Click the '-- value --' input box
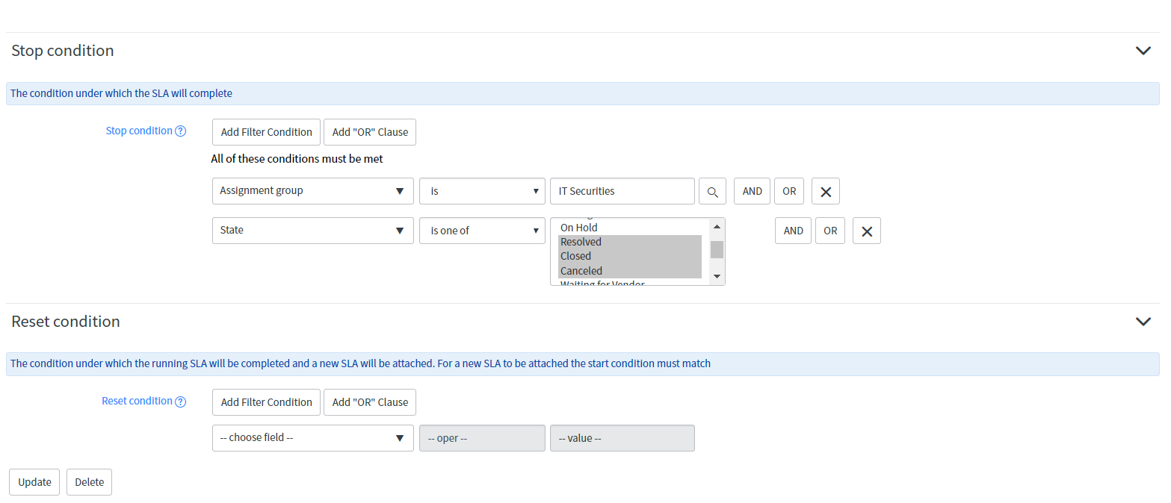 pos(622,438)
